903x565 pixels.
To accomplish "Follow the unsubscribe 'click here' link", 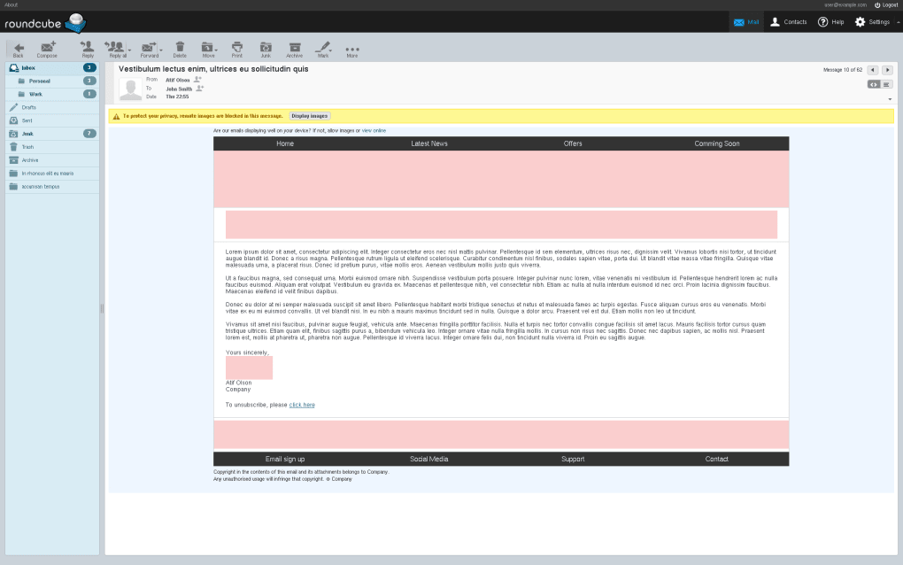I will pos(302,405).
